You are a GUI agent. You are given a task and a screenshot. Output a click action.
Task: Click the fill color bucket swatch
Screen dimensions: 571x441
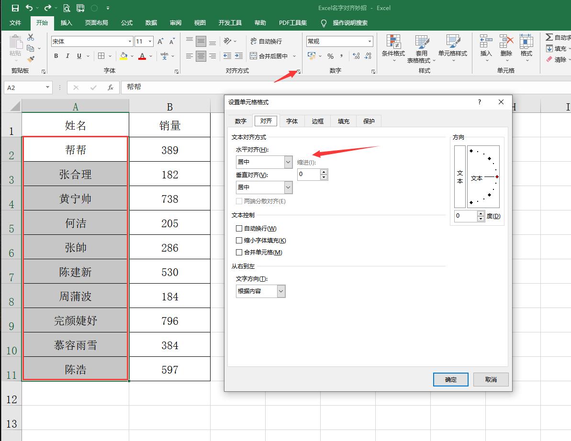coord(123,56)
